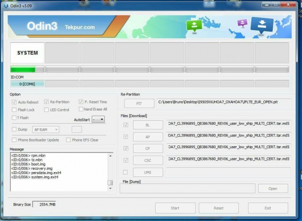
Task: Check the UMS file checkbox
Action: [125, 172]
